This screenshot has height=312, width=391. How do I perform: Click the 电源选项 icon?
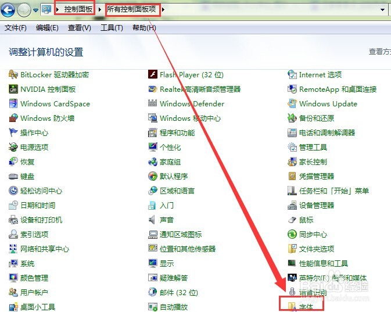coord(13,147)
